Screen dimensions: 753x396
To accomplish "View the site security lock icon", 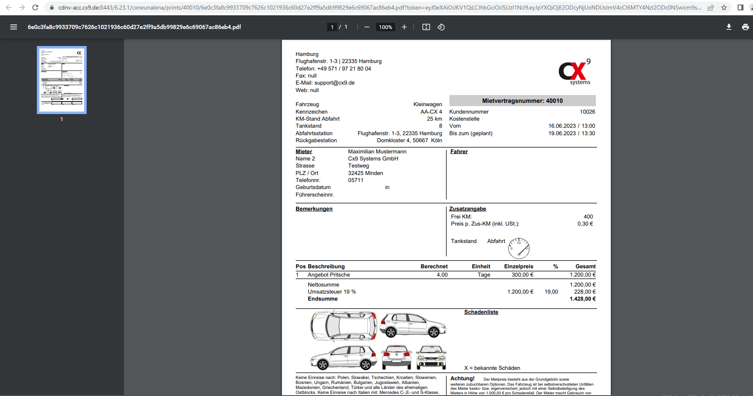I will tap(52, 7).
